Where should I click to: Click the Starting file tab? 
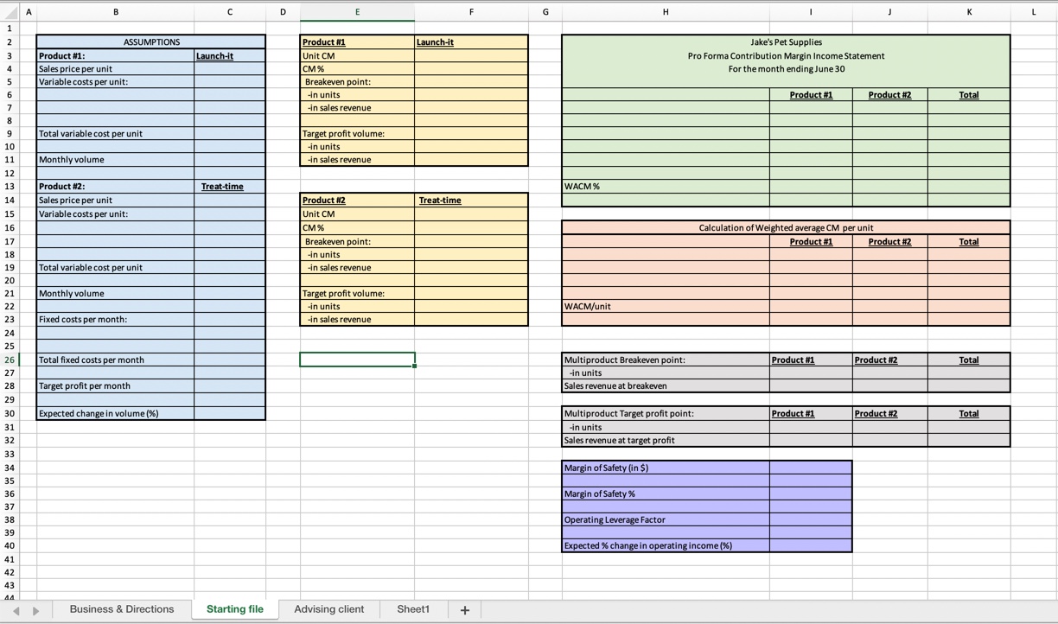pyautogui.click(x=234, y=609)
